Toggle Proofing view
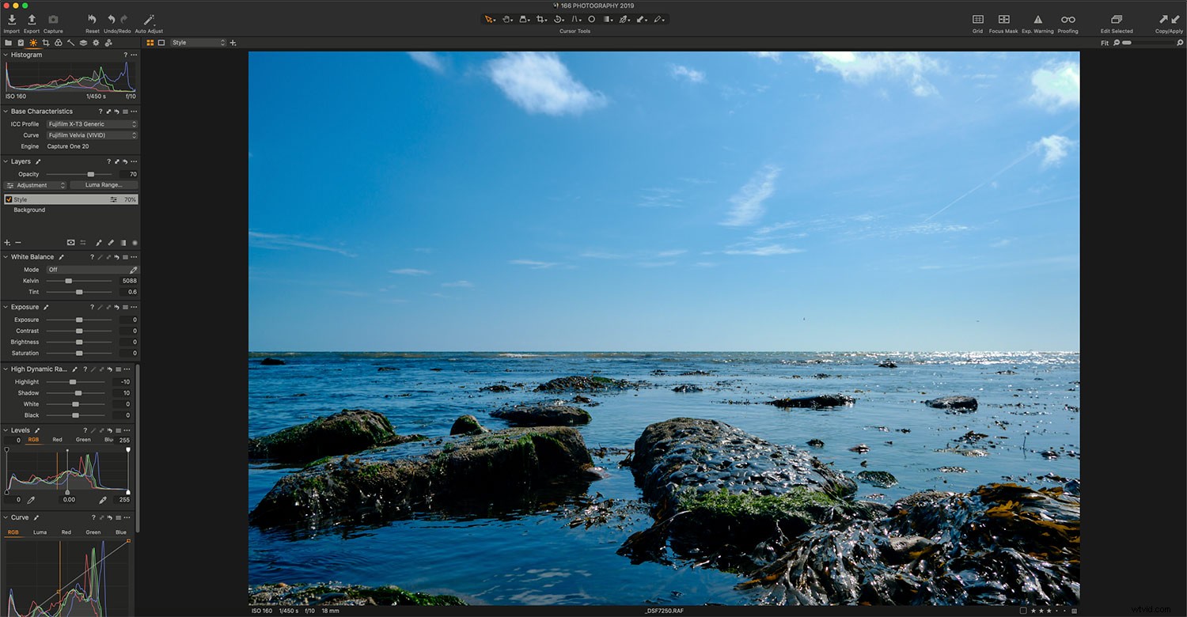This screenshot has height=617, width=1187. (x=1068, y=21)
